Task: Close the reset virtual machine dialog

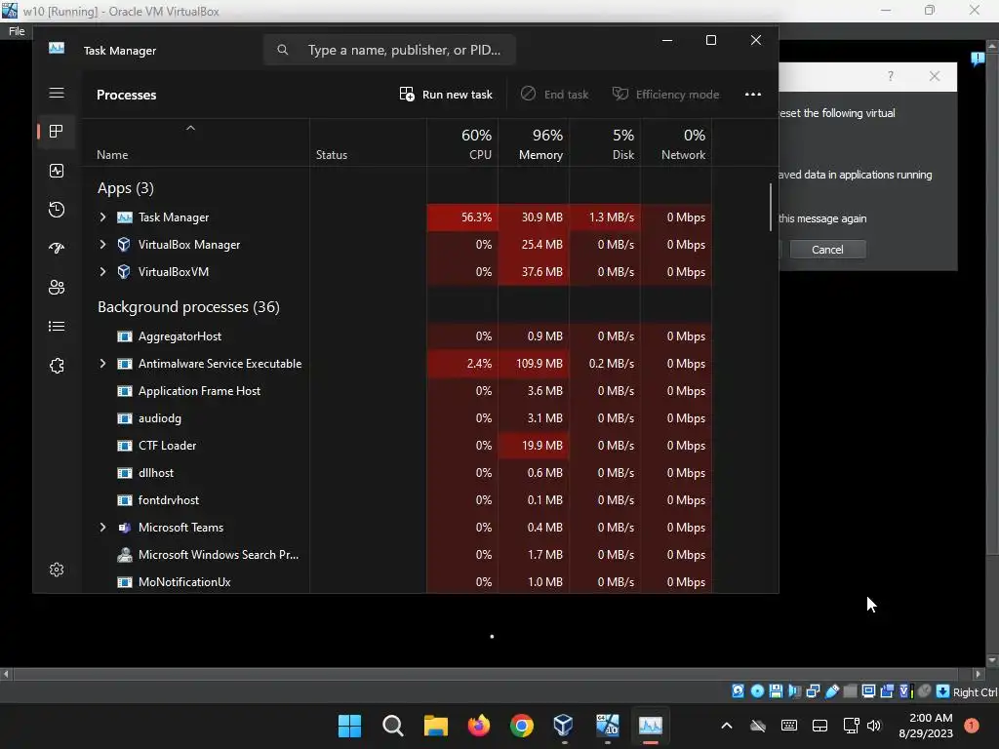Action: point(935,76)
